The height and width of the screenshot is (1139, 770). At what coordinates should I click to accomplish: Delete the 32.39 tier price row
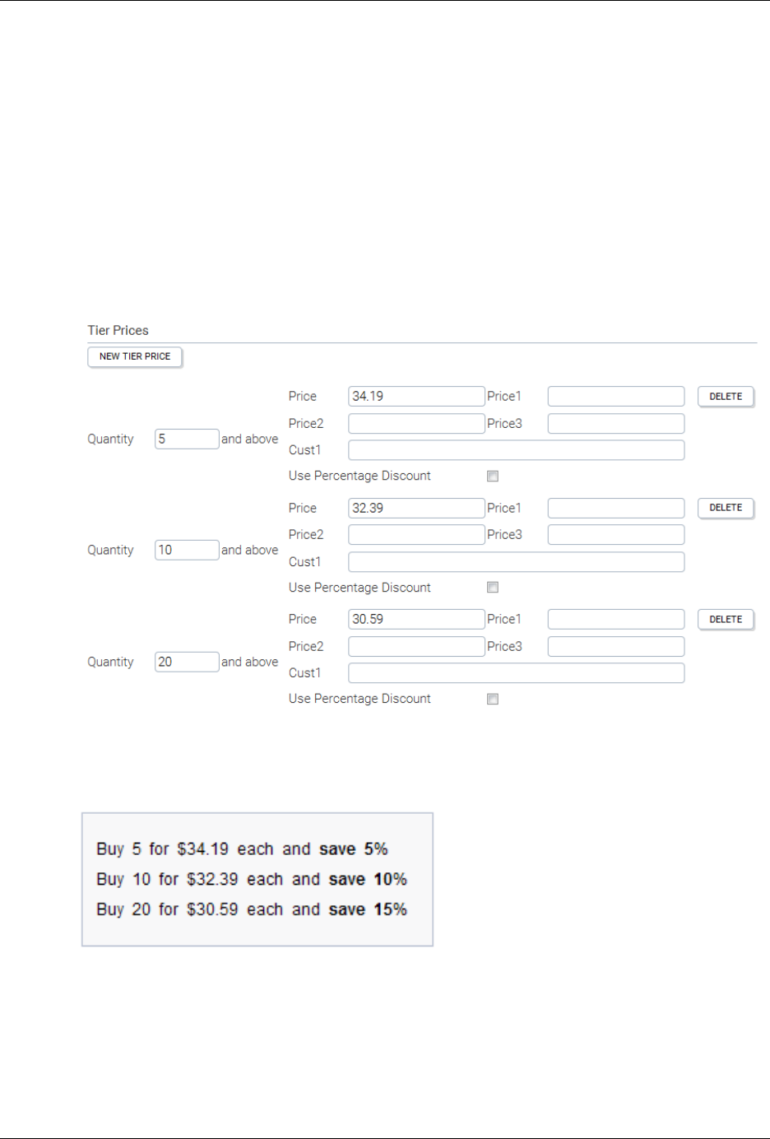click(726, 508)
